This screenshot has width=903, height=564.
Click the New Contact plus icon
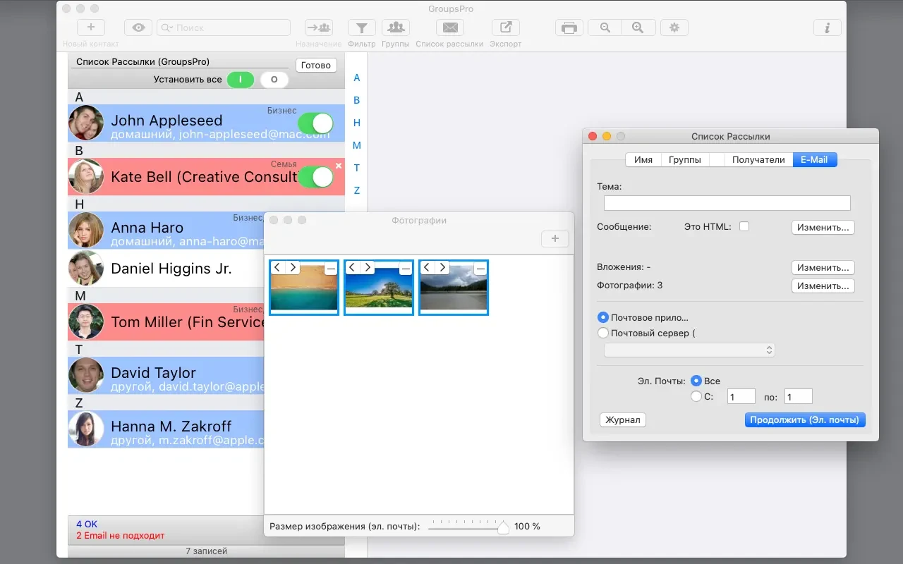pyautogui.click(x=90, y=27)
